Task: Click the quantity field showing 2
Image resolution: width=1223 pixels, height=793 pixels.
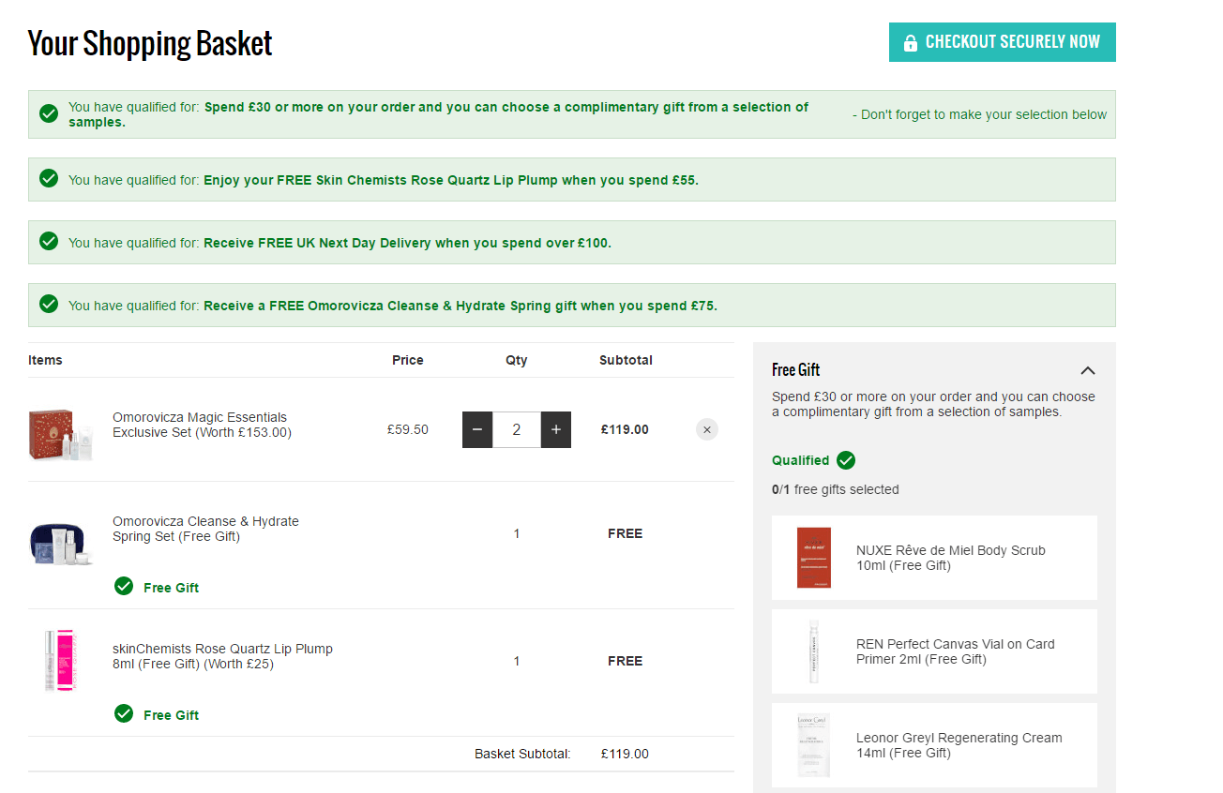Action: coord(517,429)
